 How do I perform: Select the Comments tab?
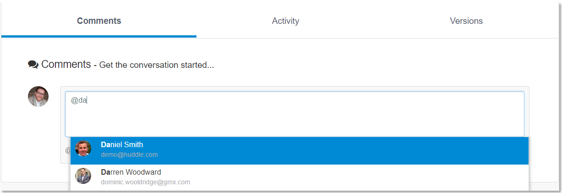(99, 21)
